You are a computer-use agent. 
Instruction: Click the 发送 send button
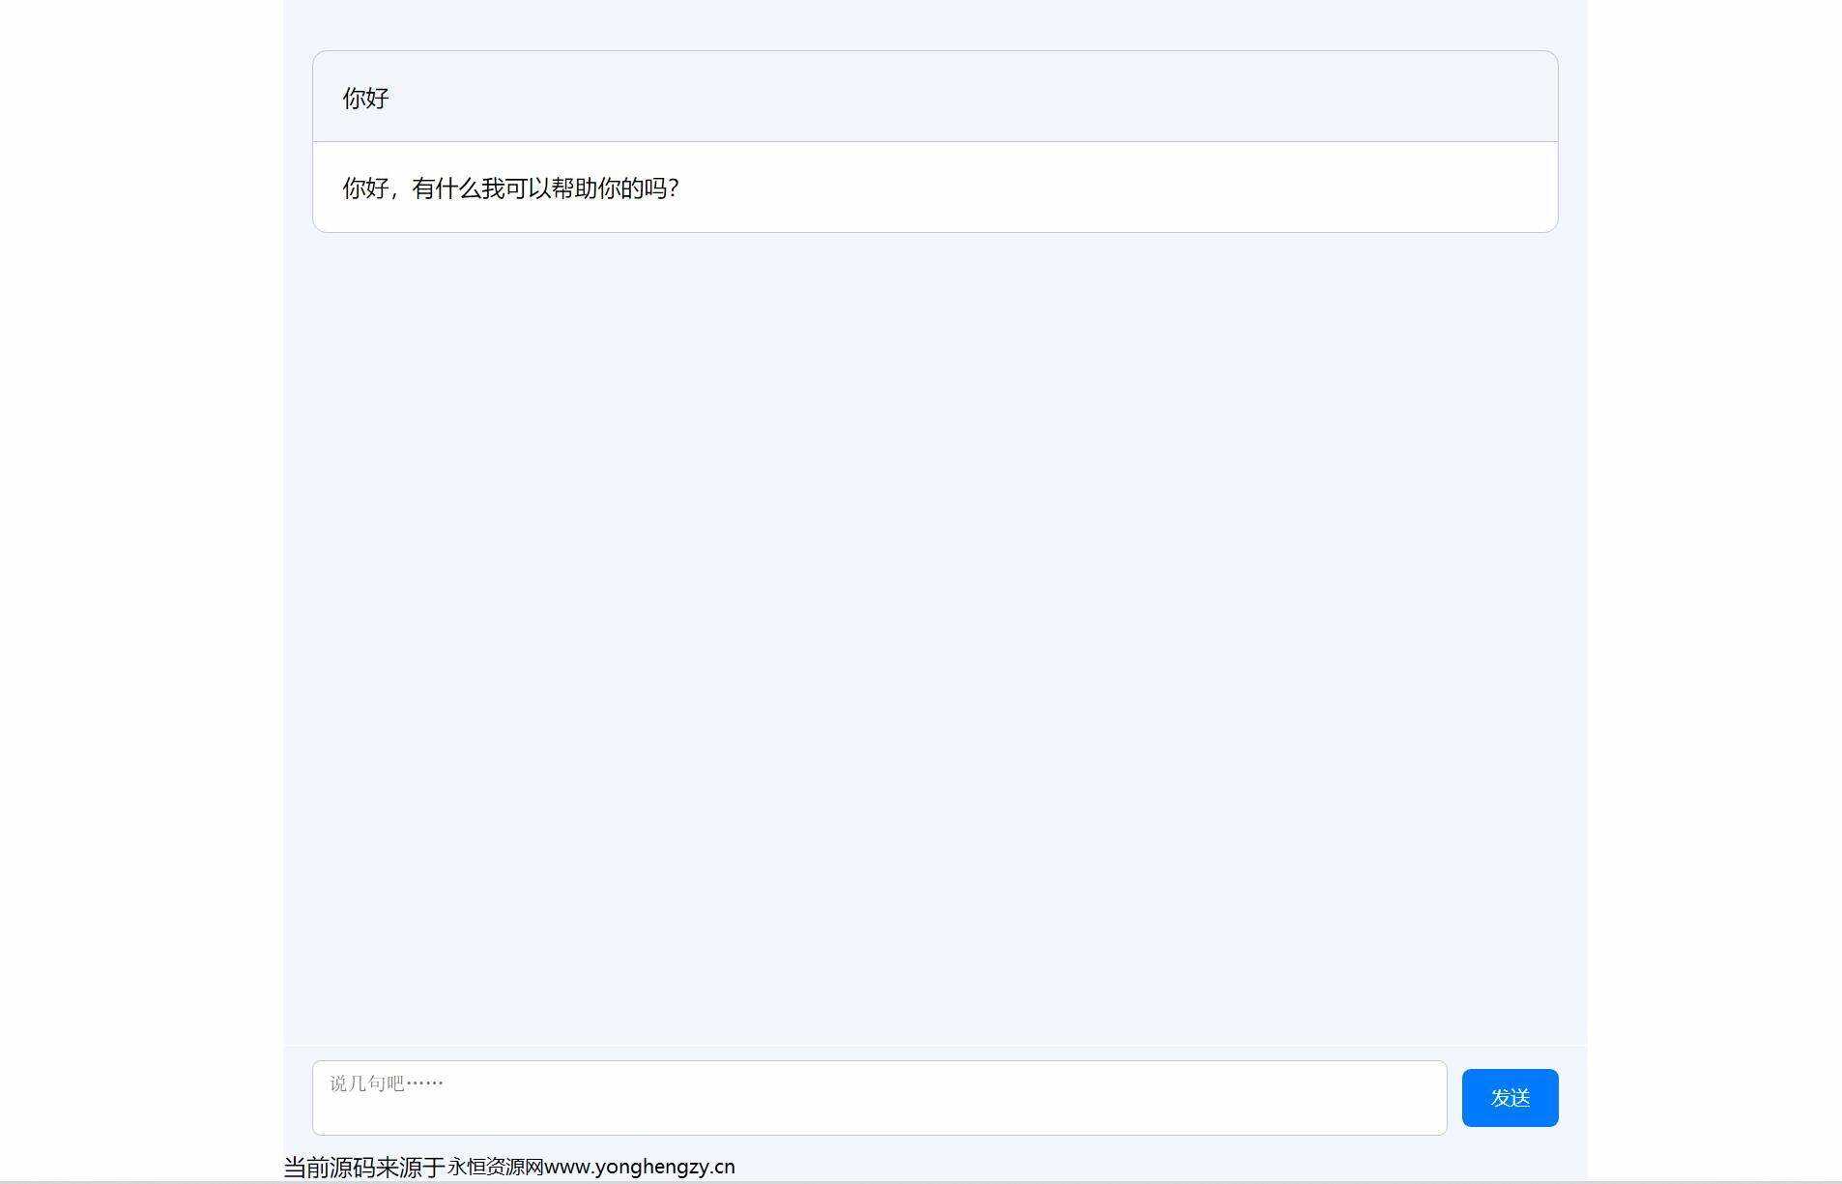(x=1510, y=1097)
